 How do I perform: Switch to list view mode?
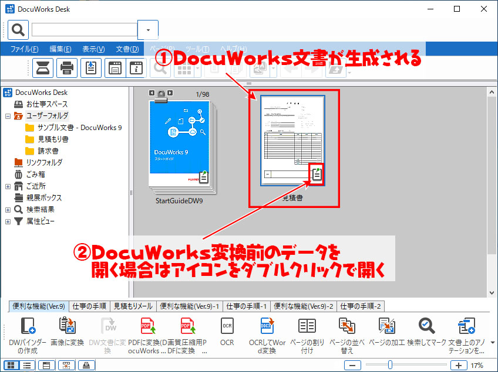(x=27, y=366)
